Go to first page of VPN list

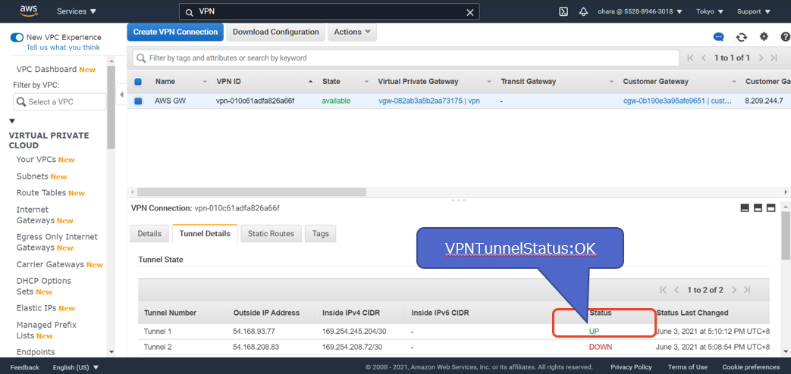click(691, 58)
